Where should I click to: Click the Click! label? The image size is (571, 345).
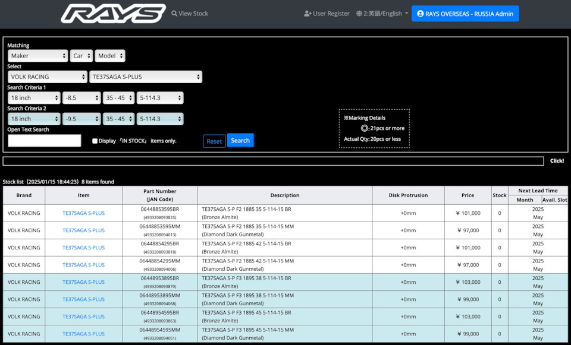[x=557, y=161]
